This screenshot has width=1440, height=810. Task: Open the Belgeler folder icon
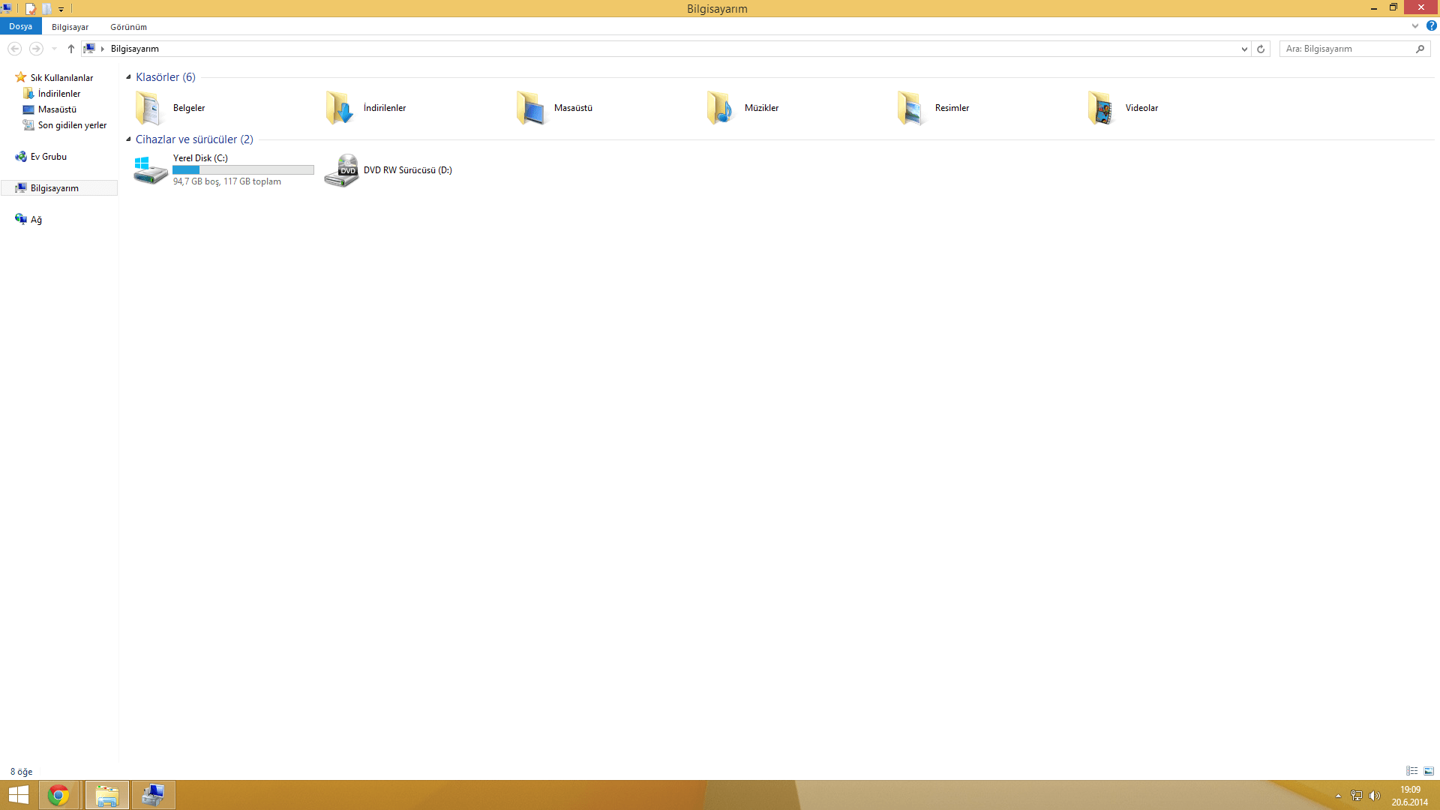coord(149,108)
